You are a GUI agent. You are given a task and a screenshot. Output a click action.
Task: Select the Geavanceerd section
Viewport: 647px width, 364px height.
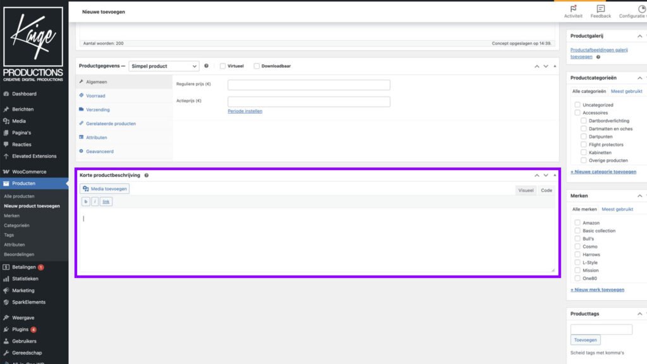coord(101,151)
